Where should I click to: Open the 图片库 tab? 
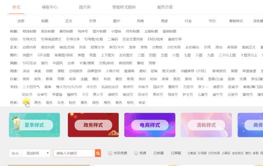click(x=86, y=7)
